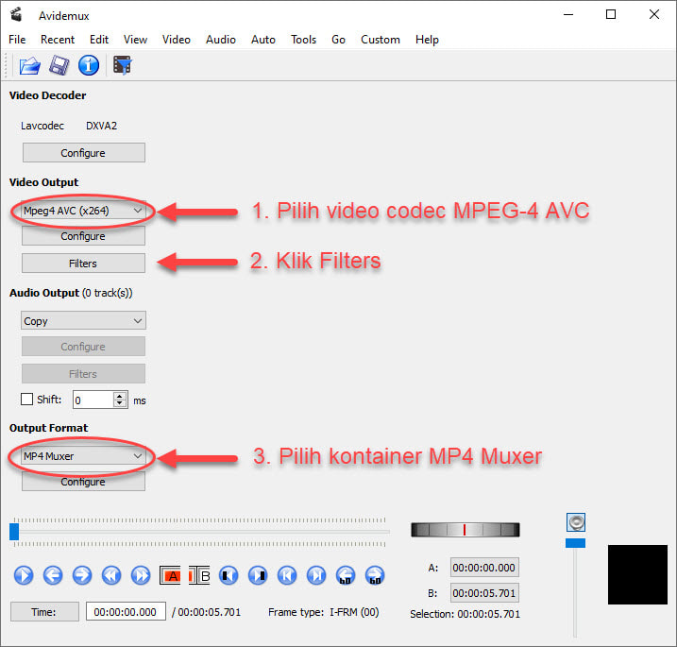This screenshot has width=677, height=647.
Task: Set selection end marker B
Action: 199,575
